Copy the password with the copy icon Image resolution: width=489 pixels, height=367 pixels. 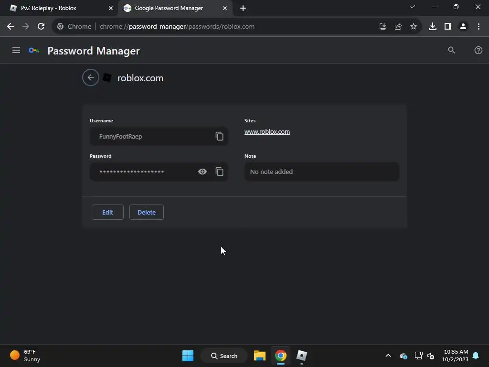pyautogui.click(x=219, y=172)
